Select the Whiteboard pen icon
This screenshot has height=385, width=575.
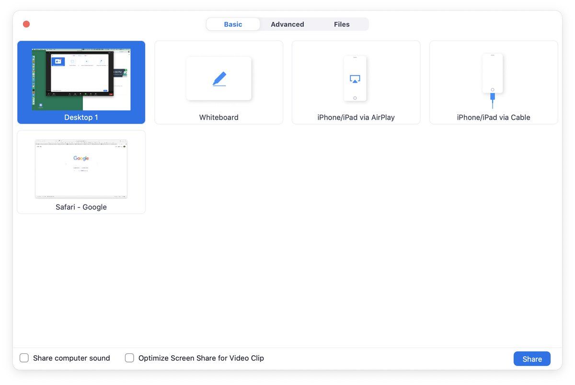[219, 79]
